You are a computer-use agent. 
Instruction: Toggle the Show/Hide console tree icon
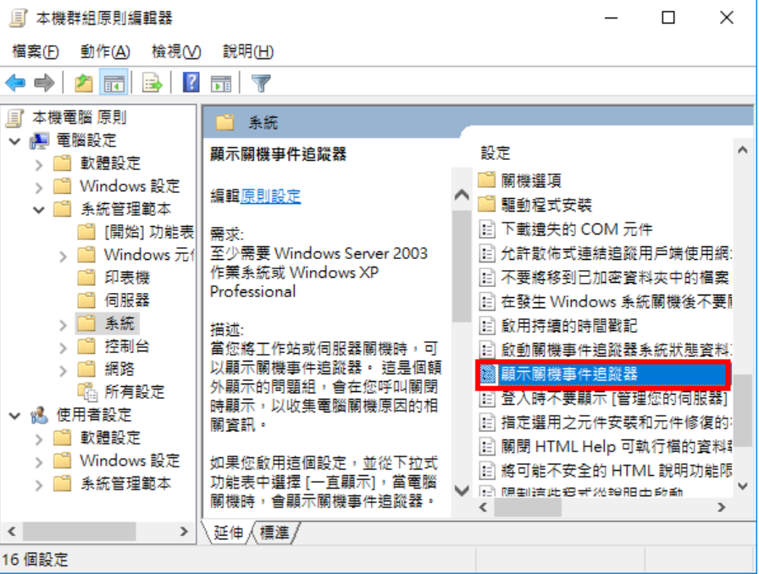coord(114,84)
